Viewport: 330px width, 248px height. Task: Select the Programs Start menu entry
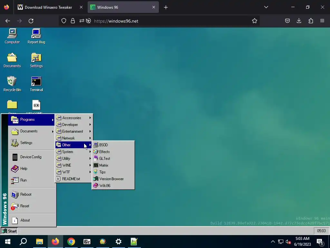pos(32,119)
